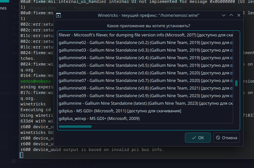The height and width of the screenshot is (168, 254).
Task: Select galliumnine09 (v0.9) entry
Action: 146,96
